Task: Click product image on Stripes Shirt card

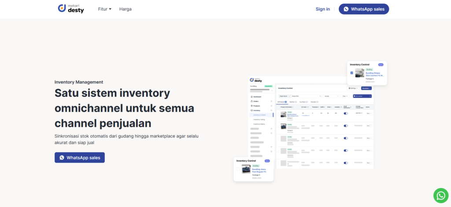Action: pyautogui.click(x=359, y=73)
